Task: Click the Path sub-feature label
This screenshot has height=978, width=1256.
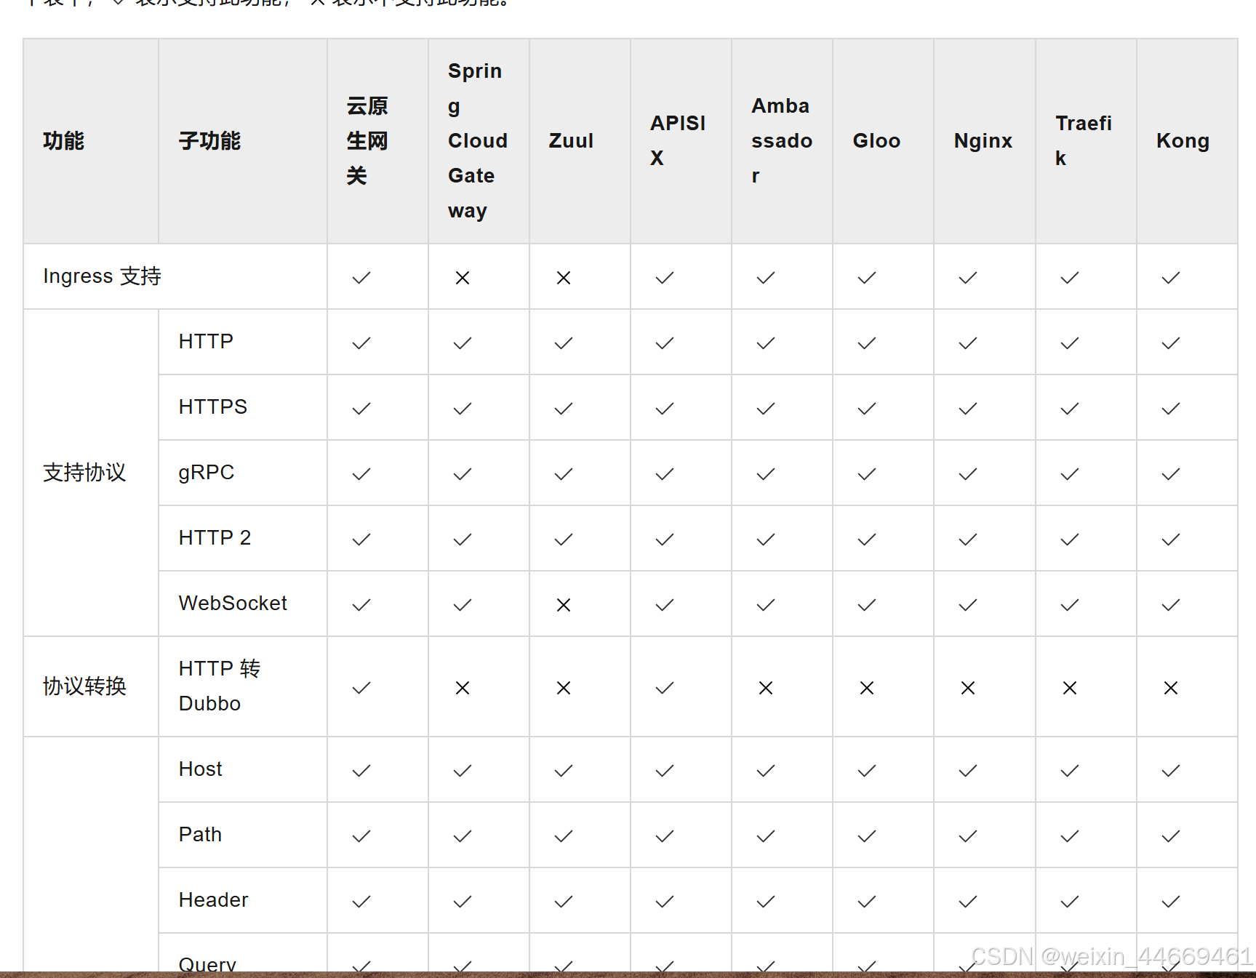Action: pos(201,835)
